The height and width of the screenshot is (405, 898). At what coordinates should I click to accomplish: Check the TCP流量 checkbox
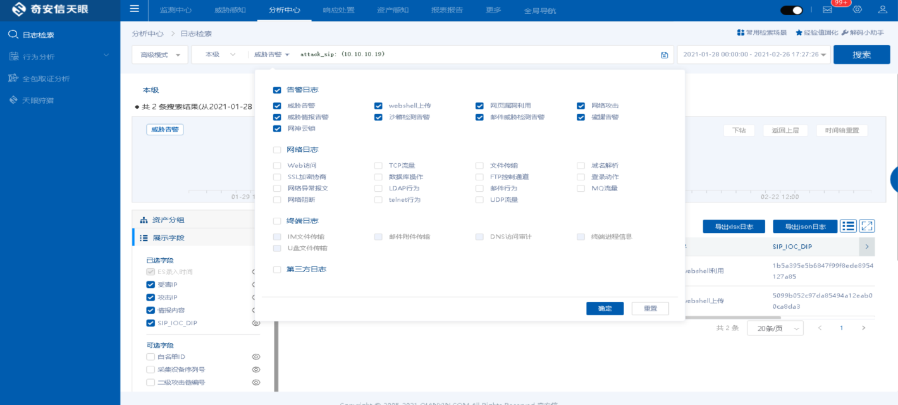click(378, 166)
